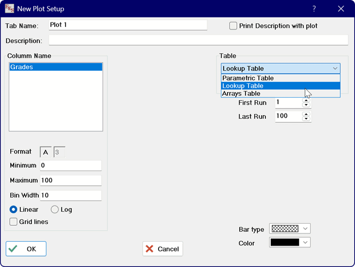Increase Last Run value with up arrow
Screen dimensions: 355x267
click(x=306, y=113)
